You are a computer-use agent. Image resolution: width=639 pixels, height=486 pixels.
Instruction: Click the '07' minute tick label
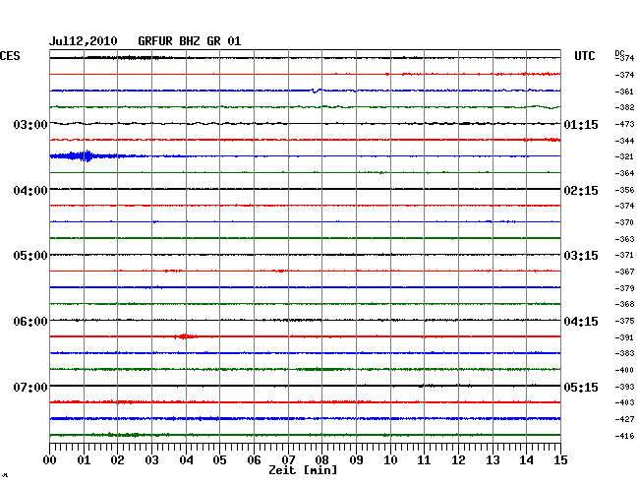pyautogui.click(x=288, y=460)
